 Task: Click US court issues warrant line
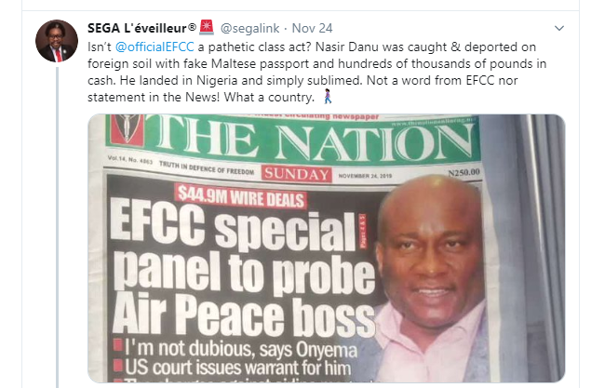237,368
